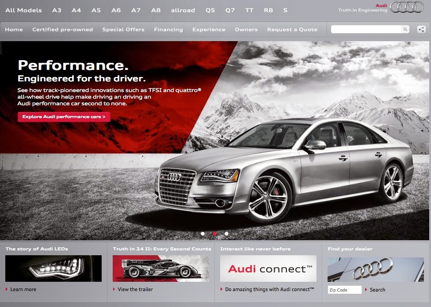This screenshot has width=431, height=307.
Task: Click red arrow beside View the trailer
Action: 114,289
